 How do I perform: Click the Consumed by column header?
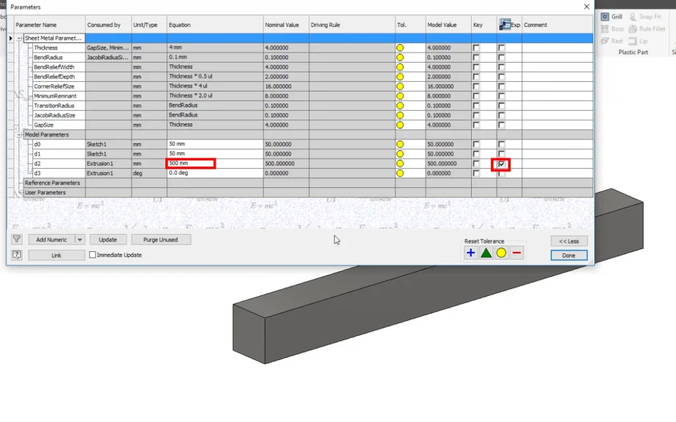[108, 25]
